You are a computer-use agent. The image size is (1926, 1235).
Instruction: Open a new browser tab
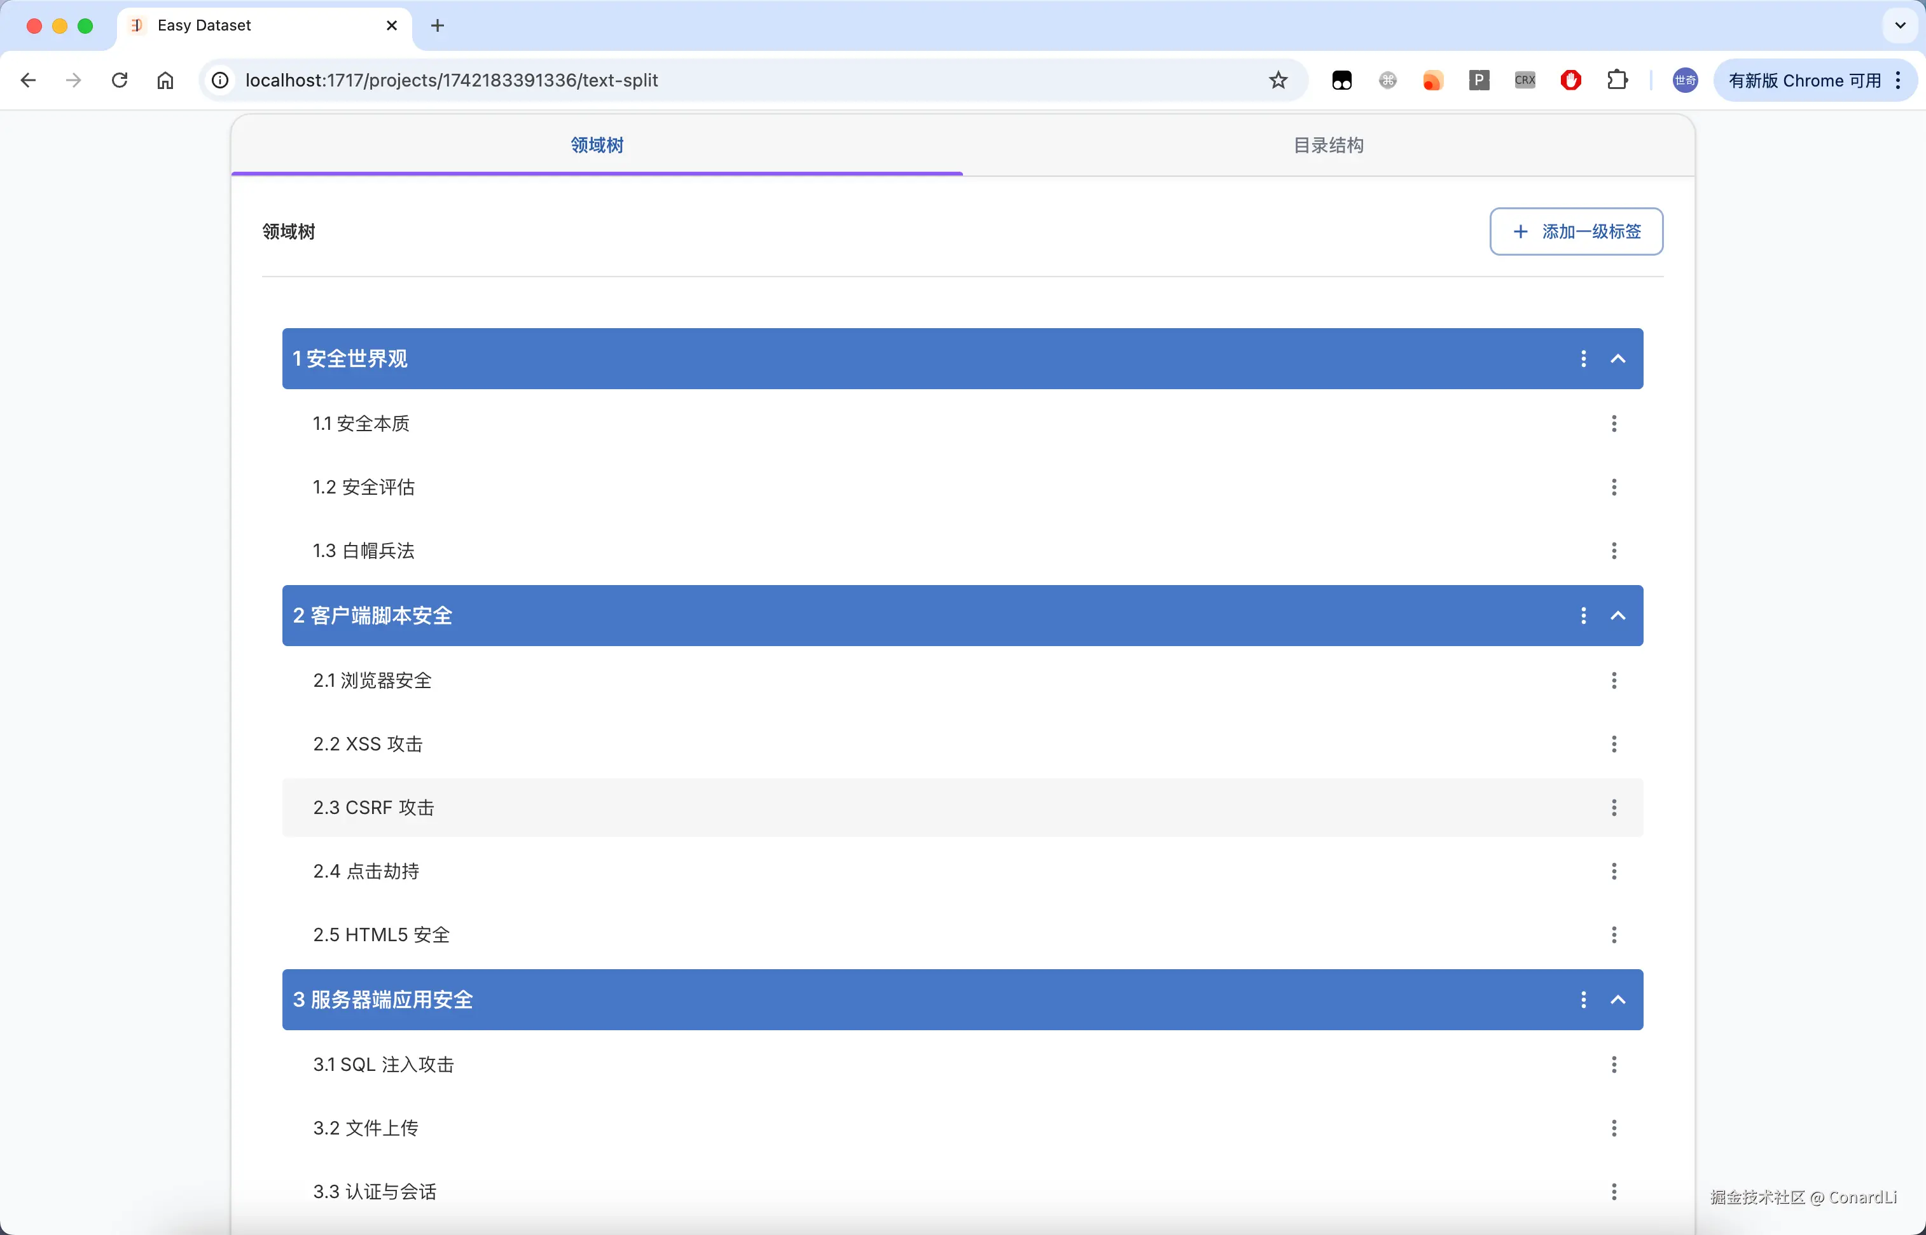[x=437, y=25]
